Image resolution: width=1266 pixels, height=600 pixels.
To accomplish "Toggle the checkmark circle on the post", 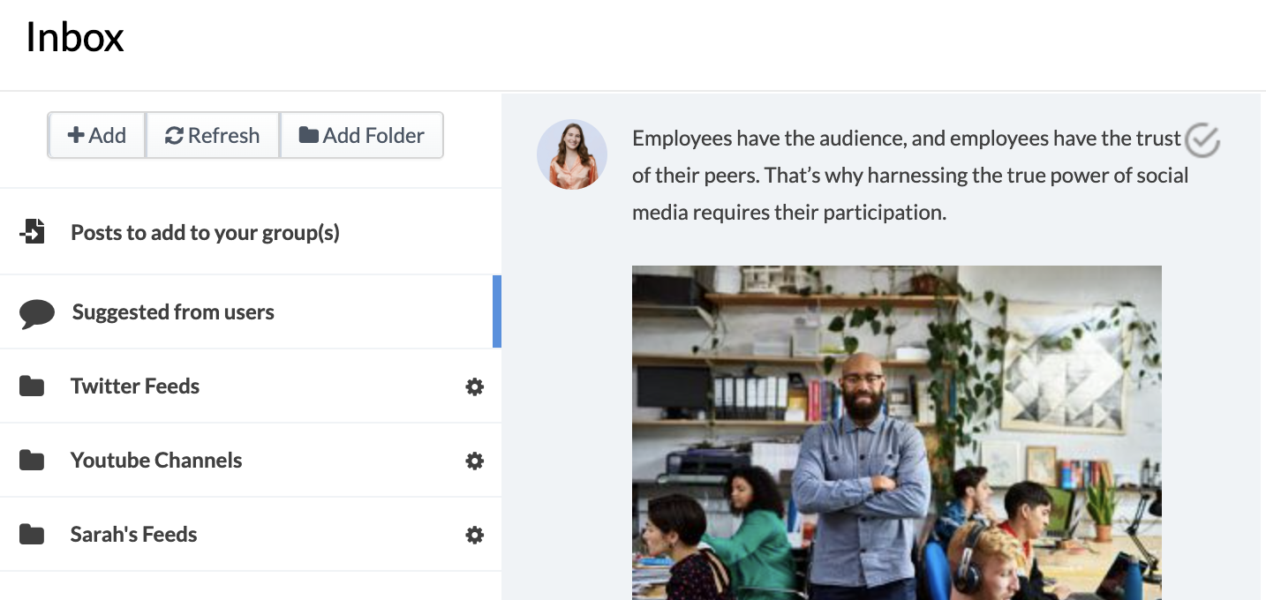I will 1202,139.
